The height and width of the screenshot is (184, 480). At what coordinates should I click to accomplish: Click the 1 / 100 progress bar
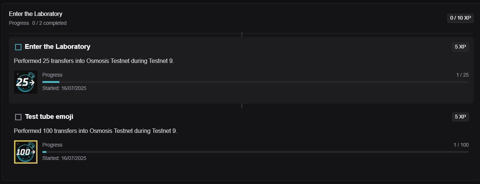256,152
